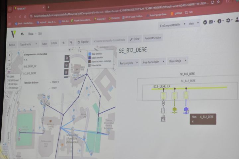Click the info circle icon
Image resolution: width=239 pixels, height=159 pixels.
coord(219,21)
